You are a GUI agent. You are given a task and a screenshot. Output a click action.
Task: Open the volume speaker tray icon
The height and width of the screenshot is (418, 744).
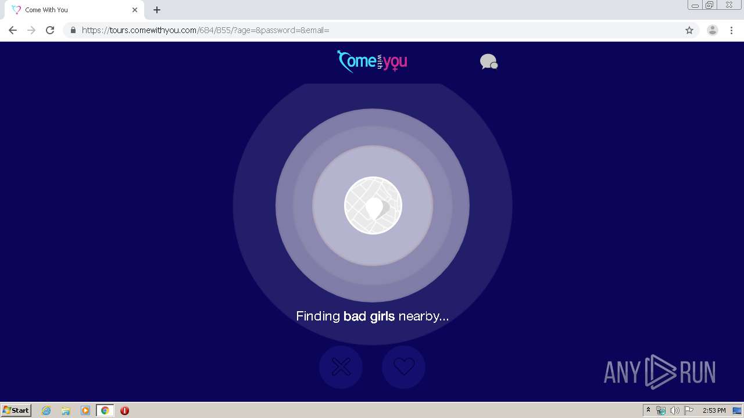pos(675,410)
